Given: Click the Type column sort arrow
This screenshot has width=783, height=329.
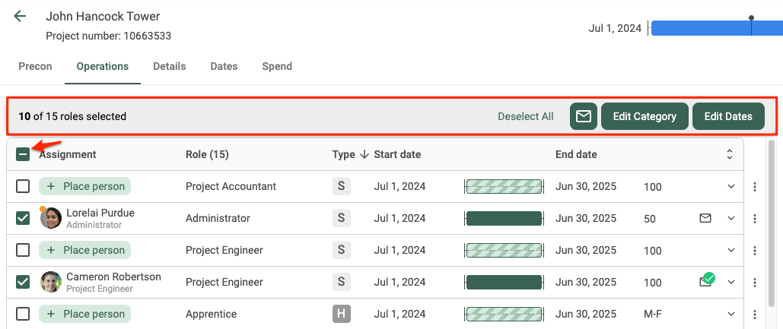Looking at the screenshot, I should coord(364,154).
